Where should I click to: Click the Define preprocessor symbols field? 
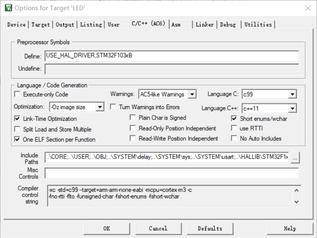pos(171,56)
